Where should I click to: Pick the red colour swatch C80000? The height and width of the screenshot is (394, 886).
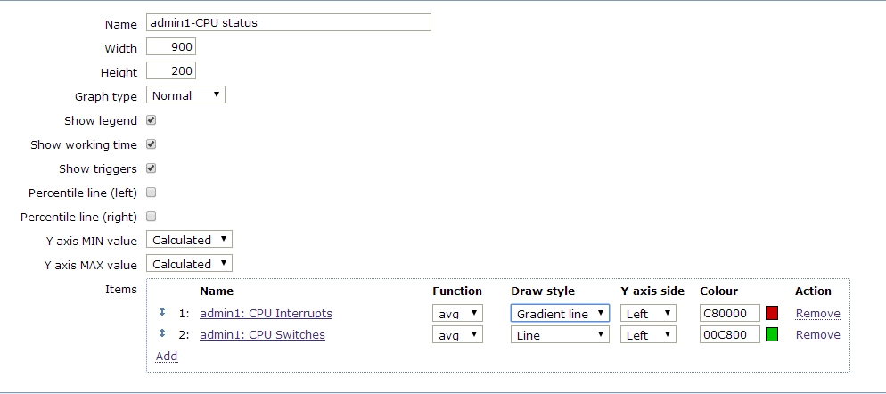coord(772,313)
